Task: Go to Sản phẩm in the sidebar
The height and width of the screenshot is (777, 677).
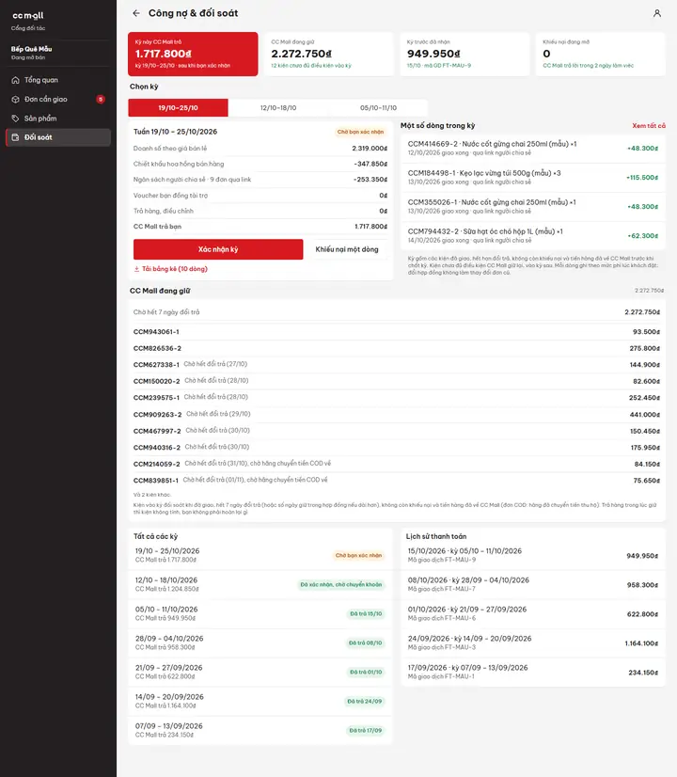Action: [58, 119]
